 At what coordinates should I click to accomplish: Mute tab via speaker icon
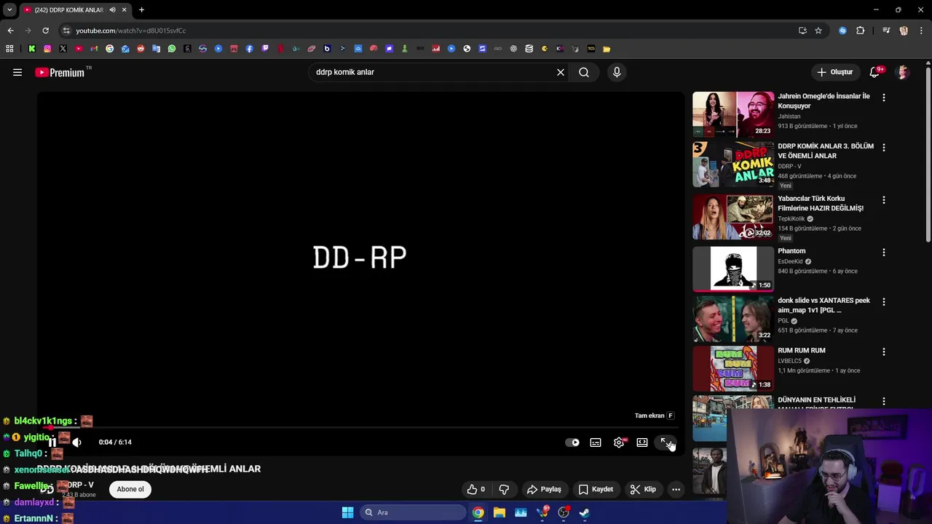click(112, 10)
